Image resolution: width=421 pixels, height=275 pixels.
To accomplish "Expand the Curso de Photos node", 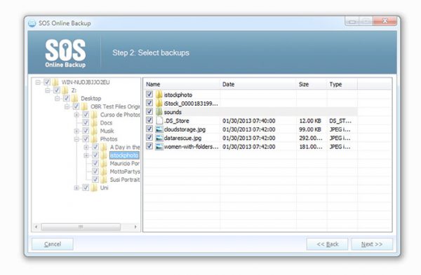I will (76, 115).
